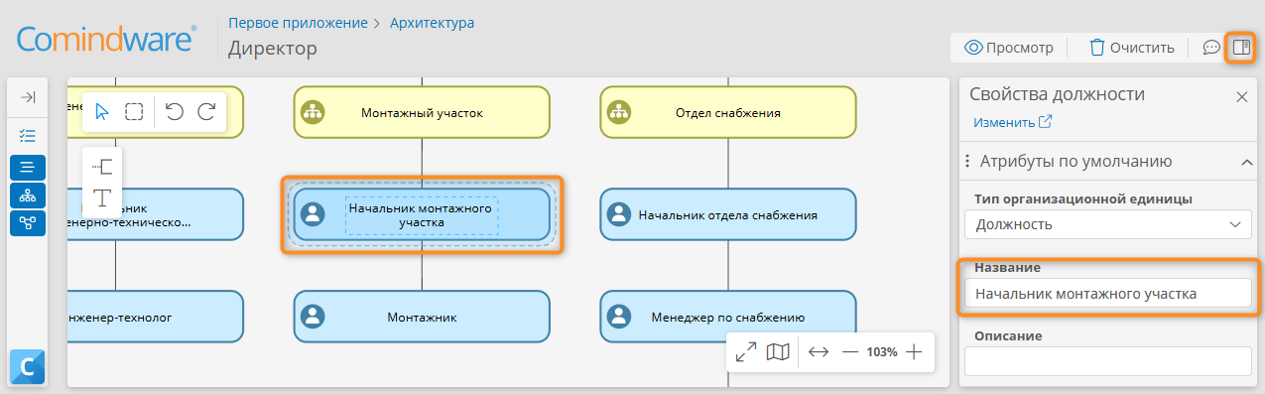
Task: Close the Свойства должности panel
Action: pos(1241,96)
